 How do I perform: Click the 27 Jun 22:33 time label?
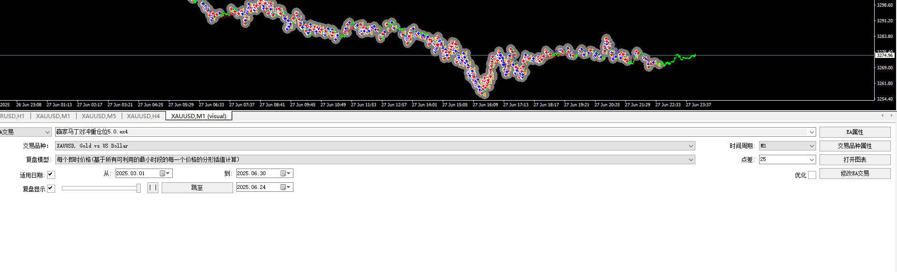[668, 104]
